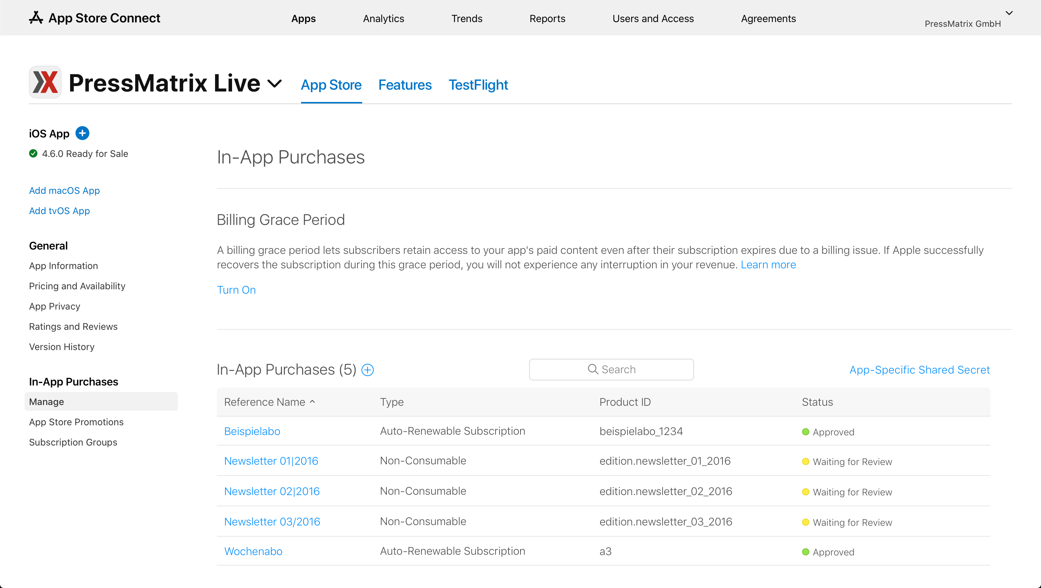Switch to the TestFlight tab
This screenshot has width=1041, height=588.
pyautogui.click(x=478, y=85)
